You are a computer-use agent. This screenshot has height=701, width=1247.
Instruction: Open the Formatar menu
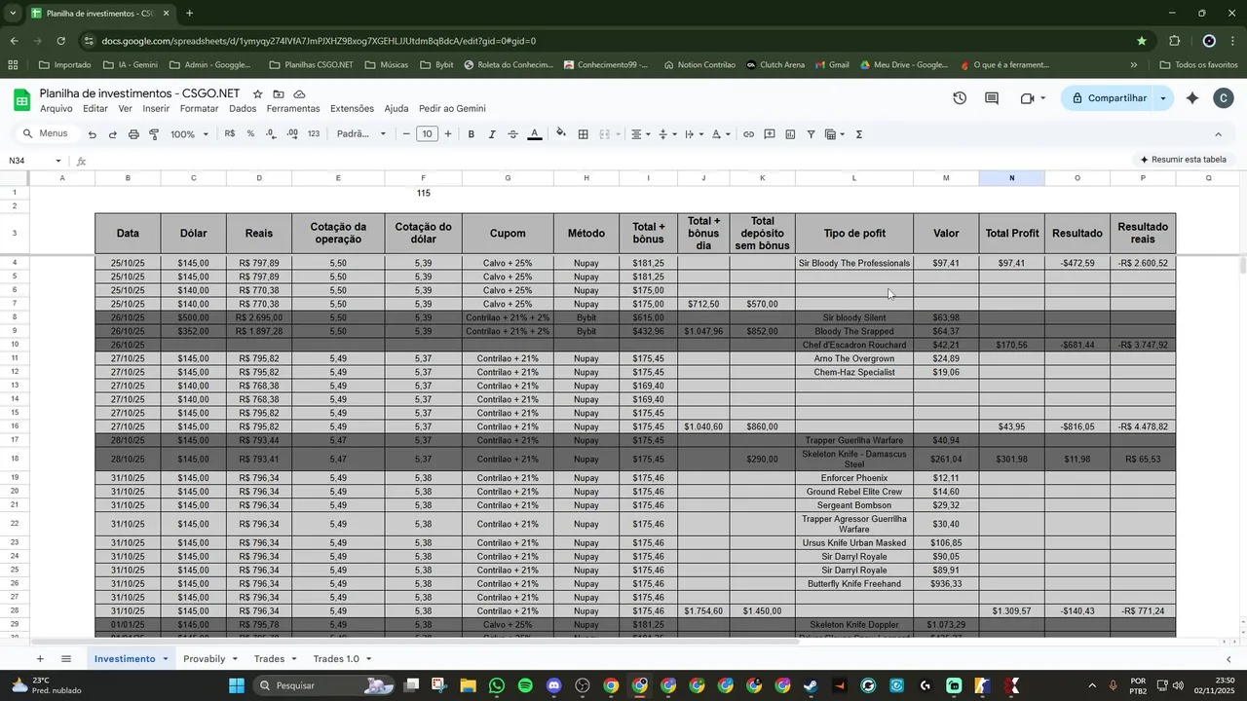200,109
